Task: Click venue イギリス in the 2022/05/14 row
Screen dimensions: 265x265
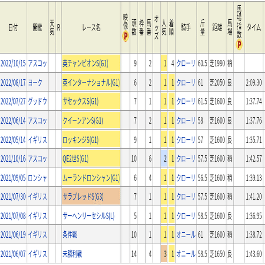Action: coord(37,140)
